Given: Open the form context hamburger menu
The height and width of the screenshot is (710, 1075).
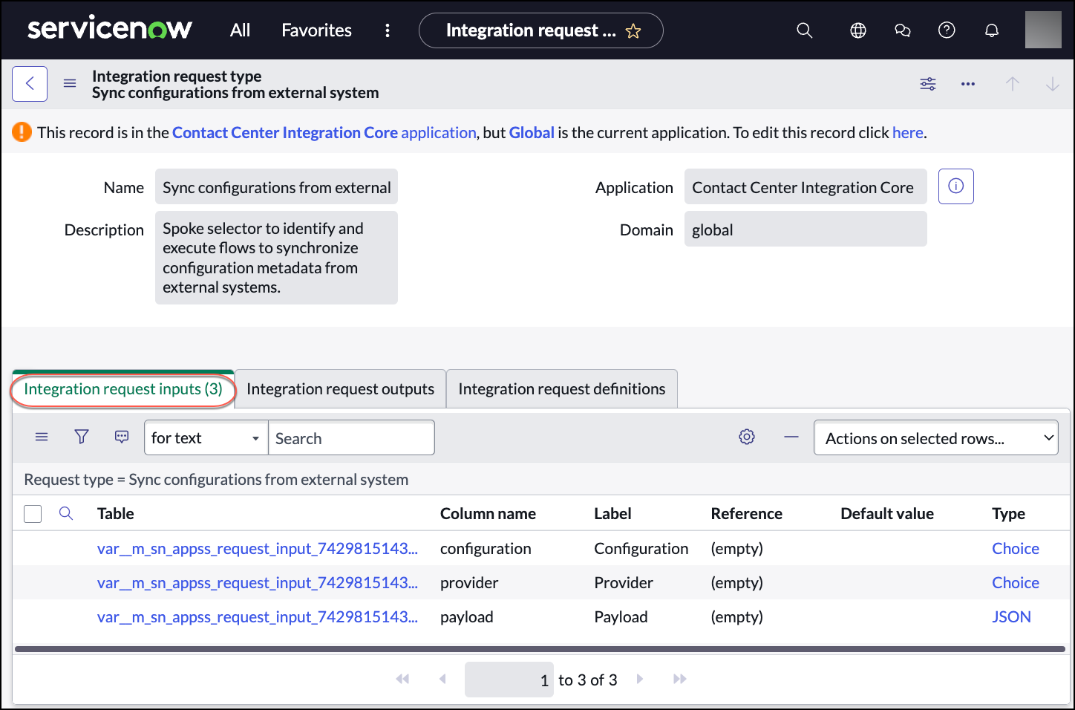Looking at the screenshot, I should click(70, 84).
